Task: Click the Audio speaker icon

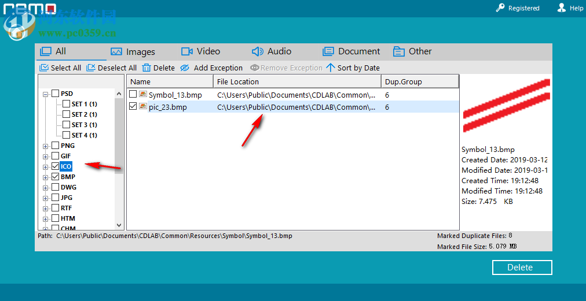Action: point(258,51)
